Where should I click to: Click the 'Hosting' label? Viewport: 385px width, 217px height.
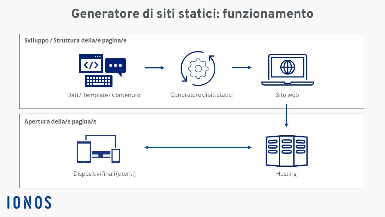286,174
